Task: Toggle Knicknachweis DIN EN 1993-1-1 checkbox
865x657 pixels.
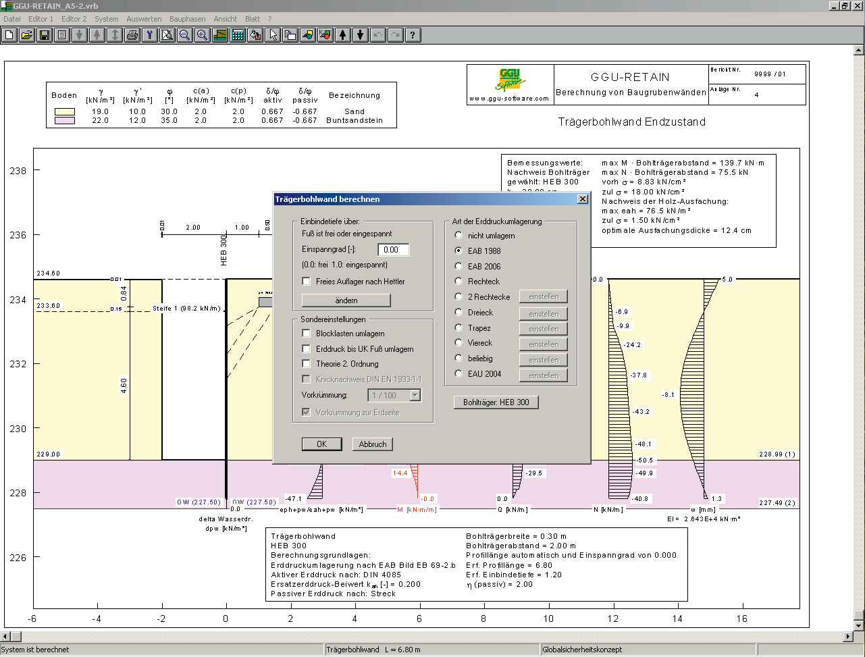Action: pyautogui.click(x=307, y=379)
